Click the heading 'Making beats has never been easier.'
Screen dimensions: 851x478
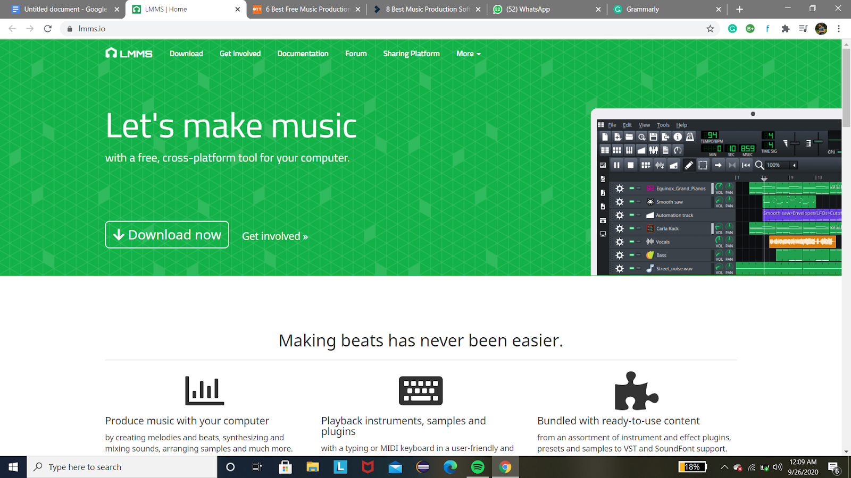pyautogui.click(x=421, y=340)
